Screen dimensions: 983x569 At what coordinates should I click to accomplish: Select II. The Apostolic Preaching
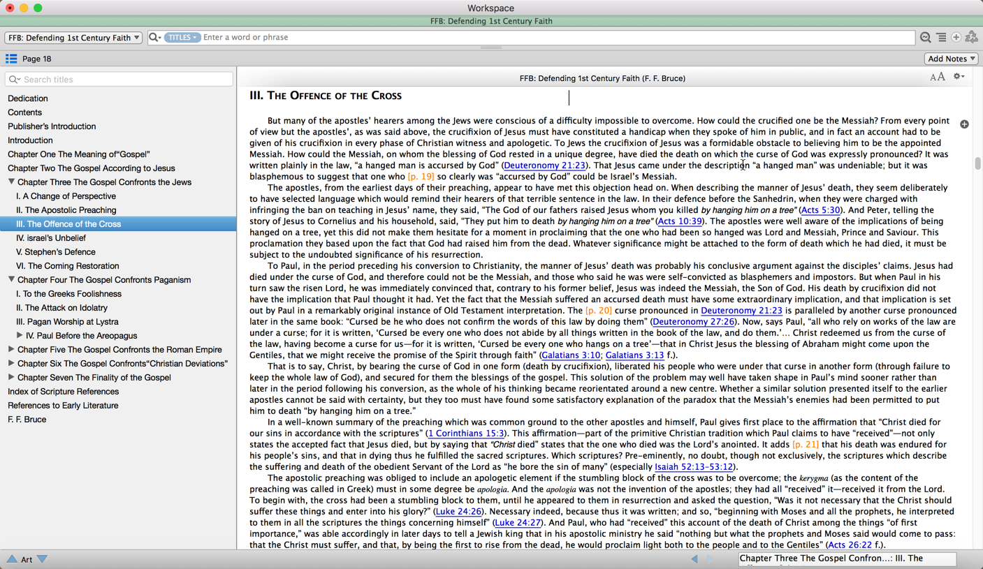pyautogui.click(x=66, y=210)
